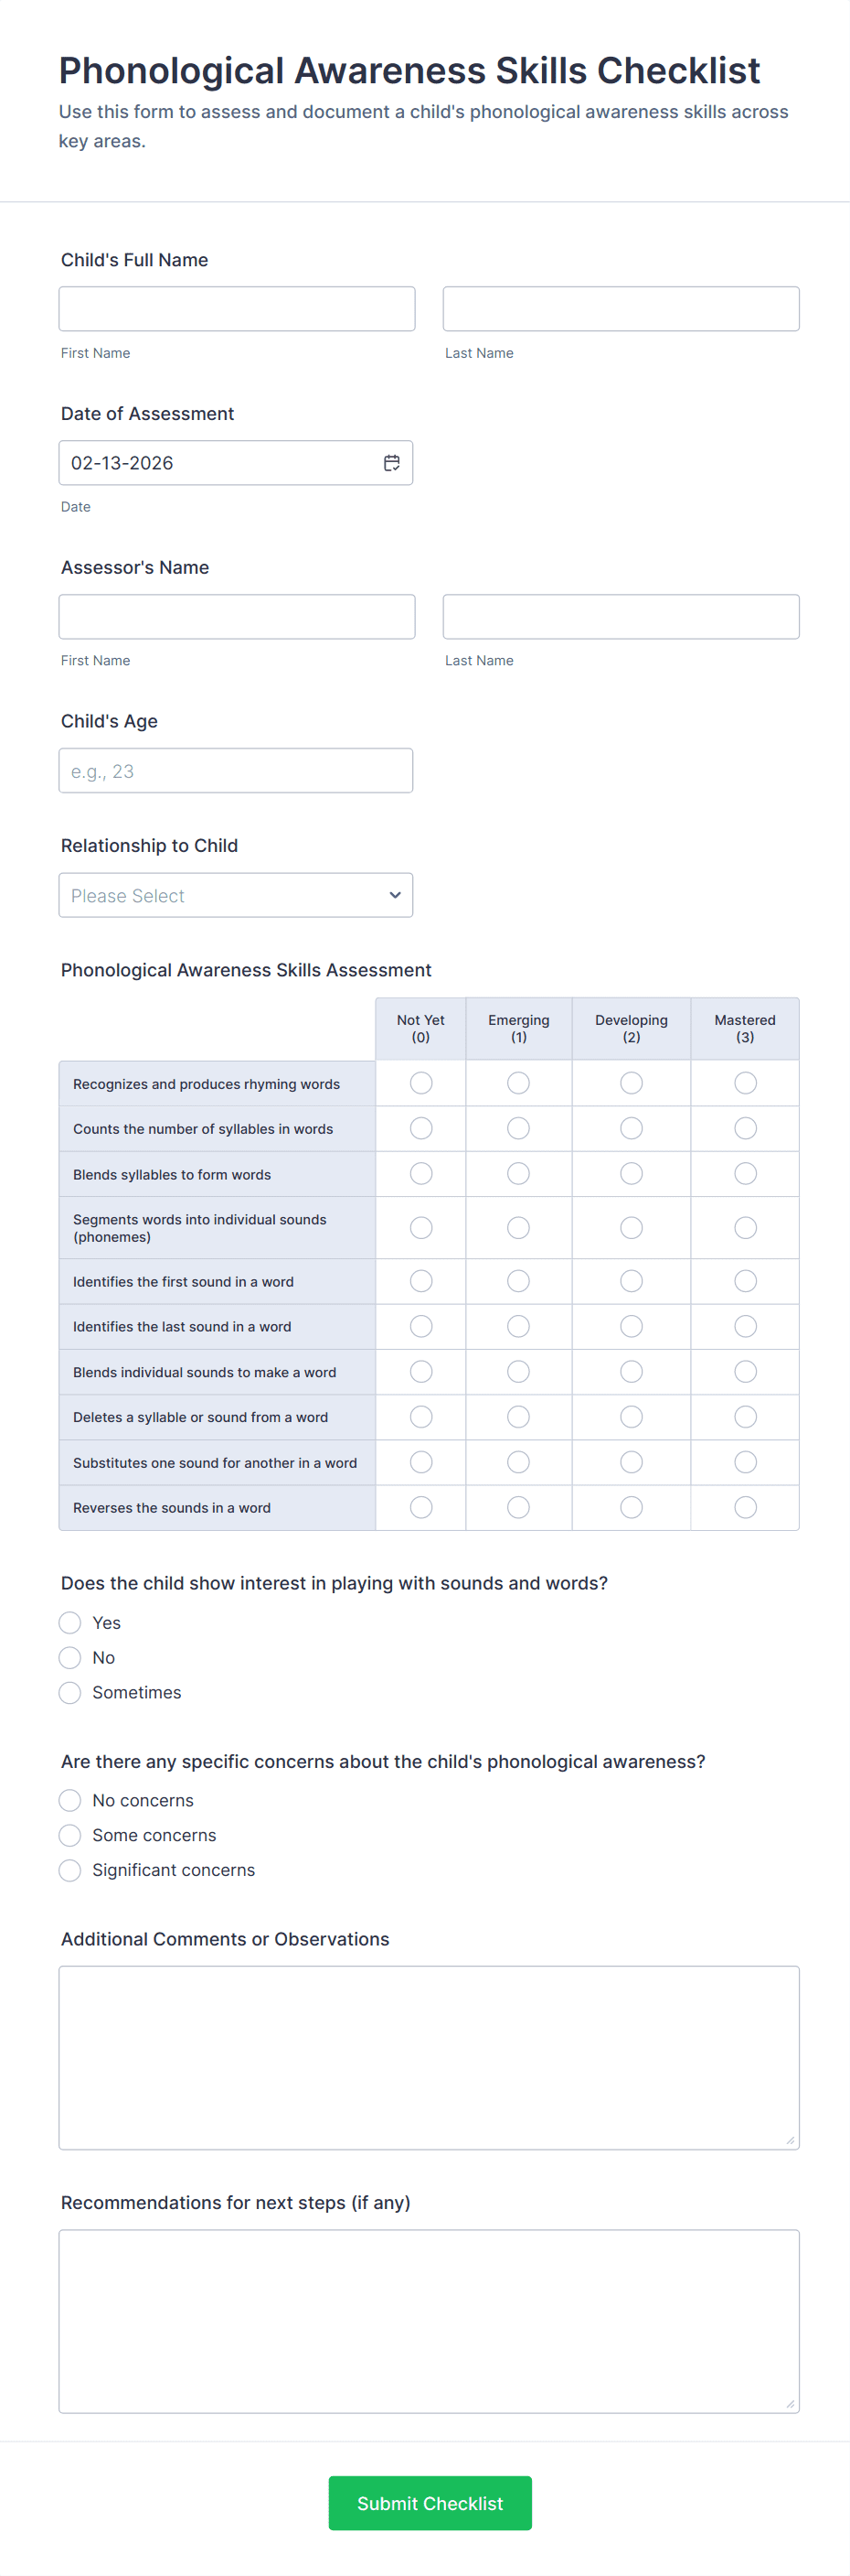Image resolution: width=850 pixels, height=2576 pixels.
Task: Select Yes for interest in sounds
Action: 69,1622
